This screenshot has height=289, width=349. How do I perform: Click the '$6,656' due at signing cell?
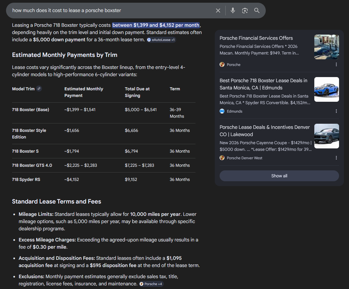[x=131, y=130]
